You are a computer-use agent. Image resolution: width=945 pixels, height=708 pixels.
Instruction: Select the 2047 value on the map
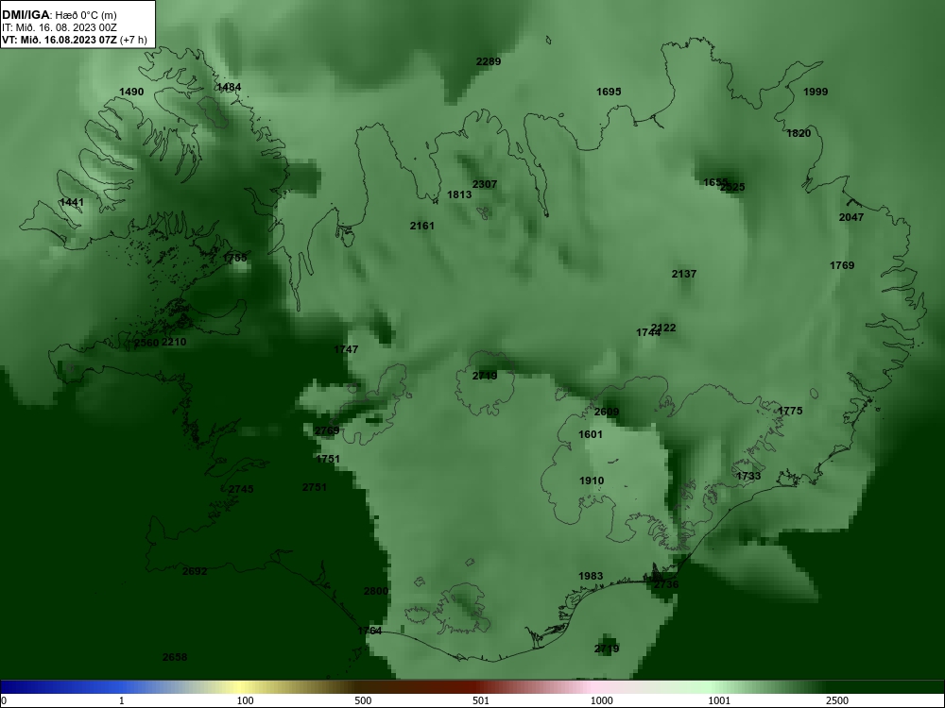pyautogui.click(x=851, y=217)
